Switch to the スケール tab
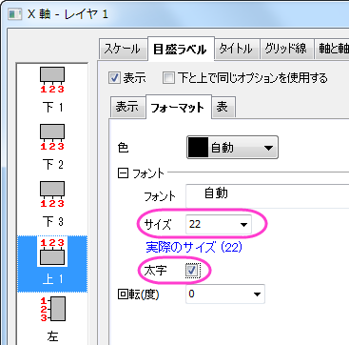This screenshot has height=345, width=349. tap(123, 50)
